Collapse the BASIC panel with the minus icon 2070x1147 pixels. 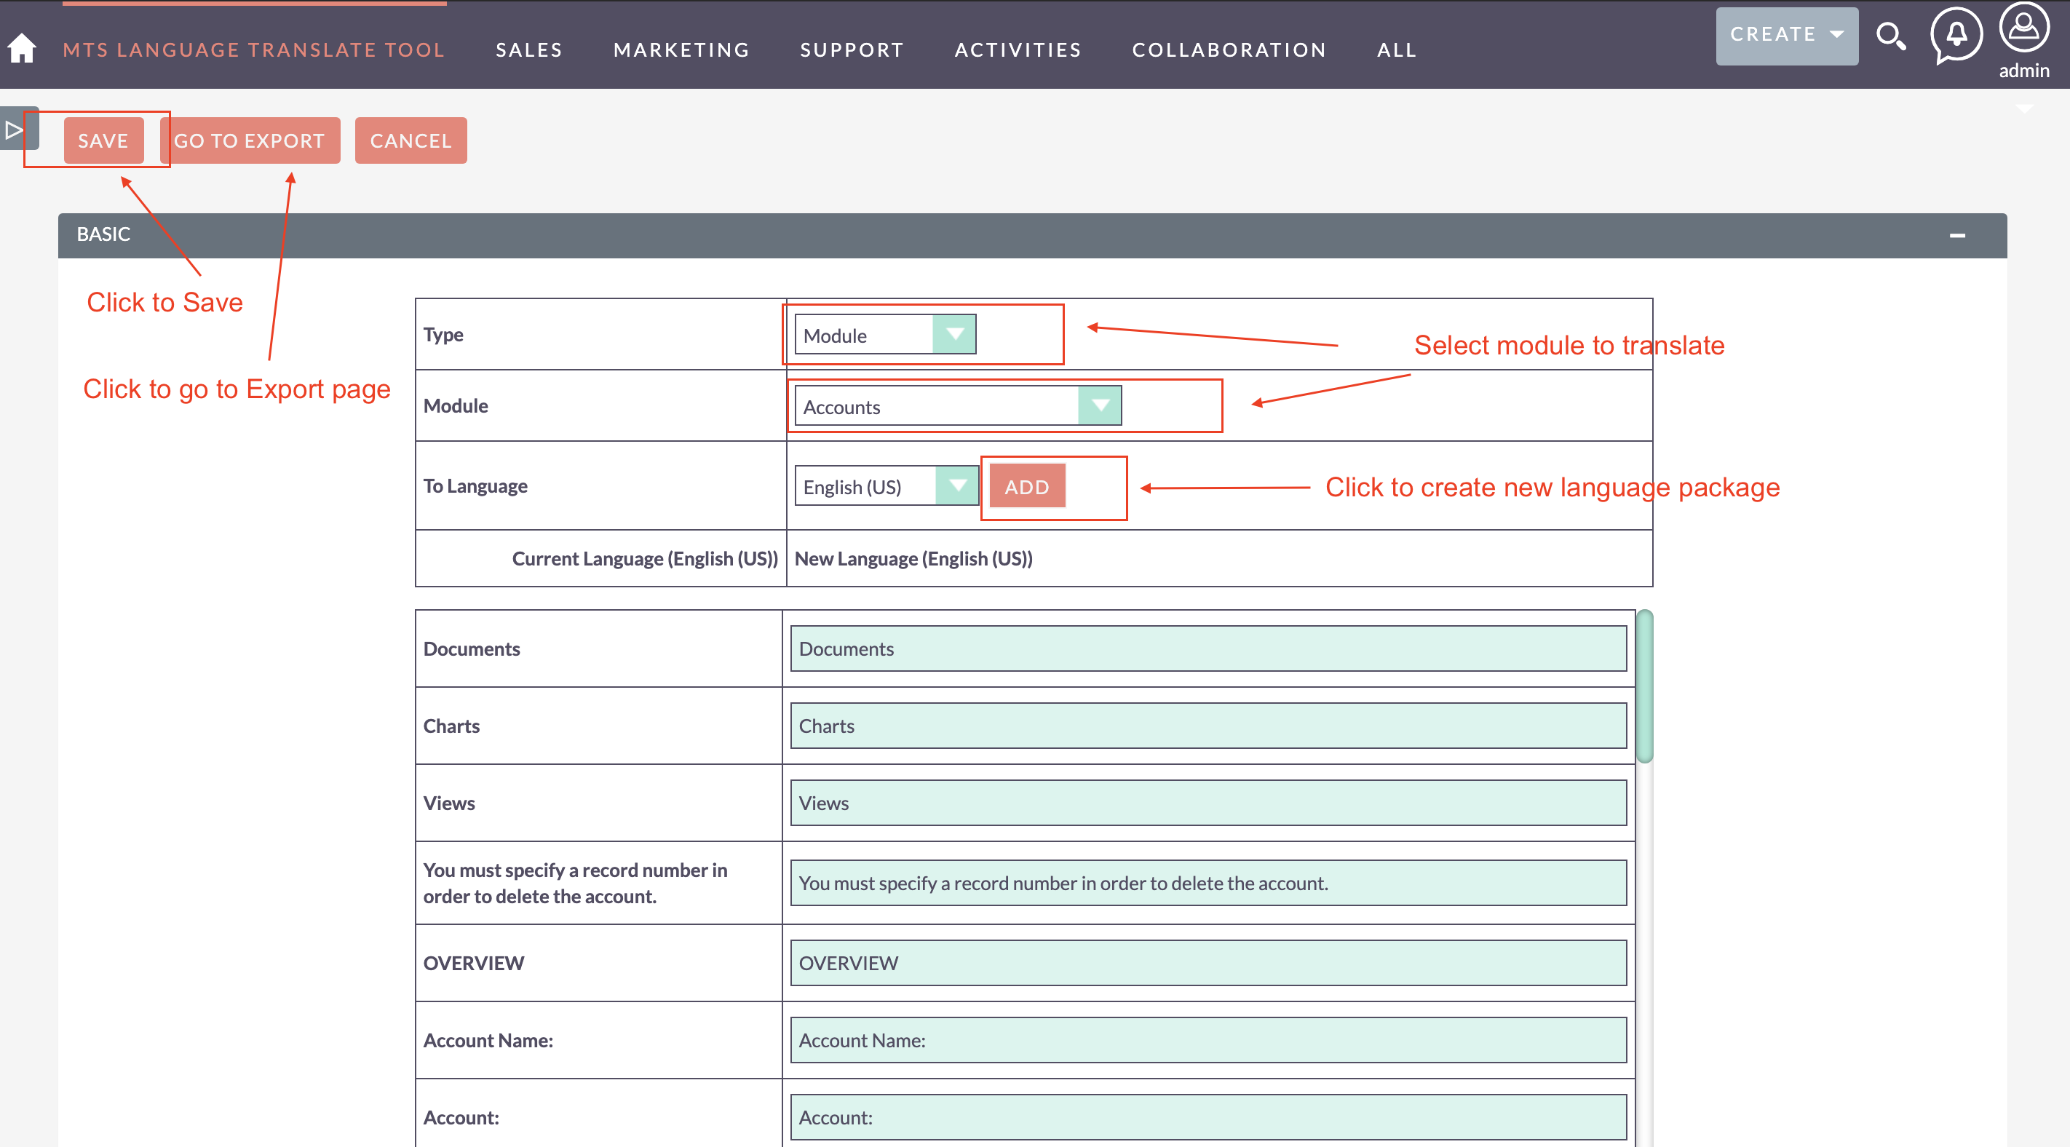1956,236
